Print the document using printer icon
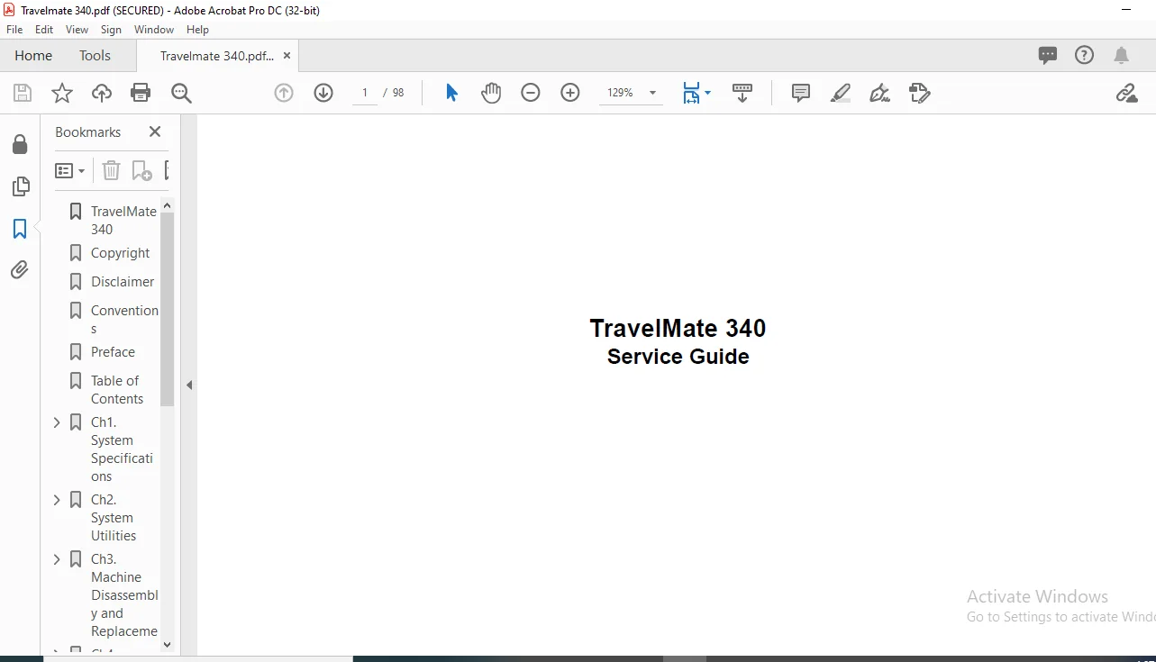Viewport: 1156px width, 662px height. [141, 93]
